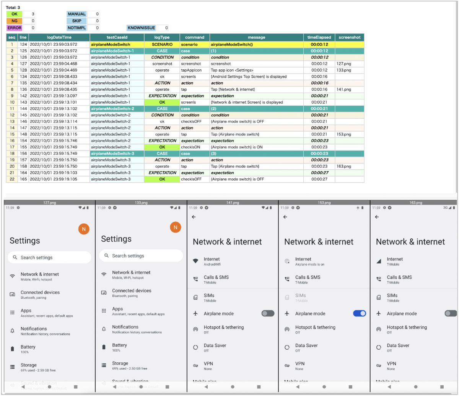This screenshot has height=396, width=459.
Task: Open Calls & SMS in 163.png
Action: click(x=414, y=279)
